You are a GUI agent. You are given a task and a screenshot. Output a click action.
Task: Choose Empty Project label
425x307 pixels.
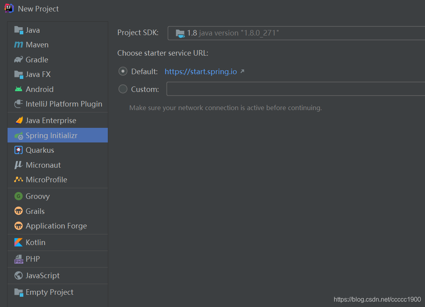50,292
